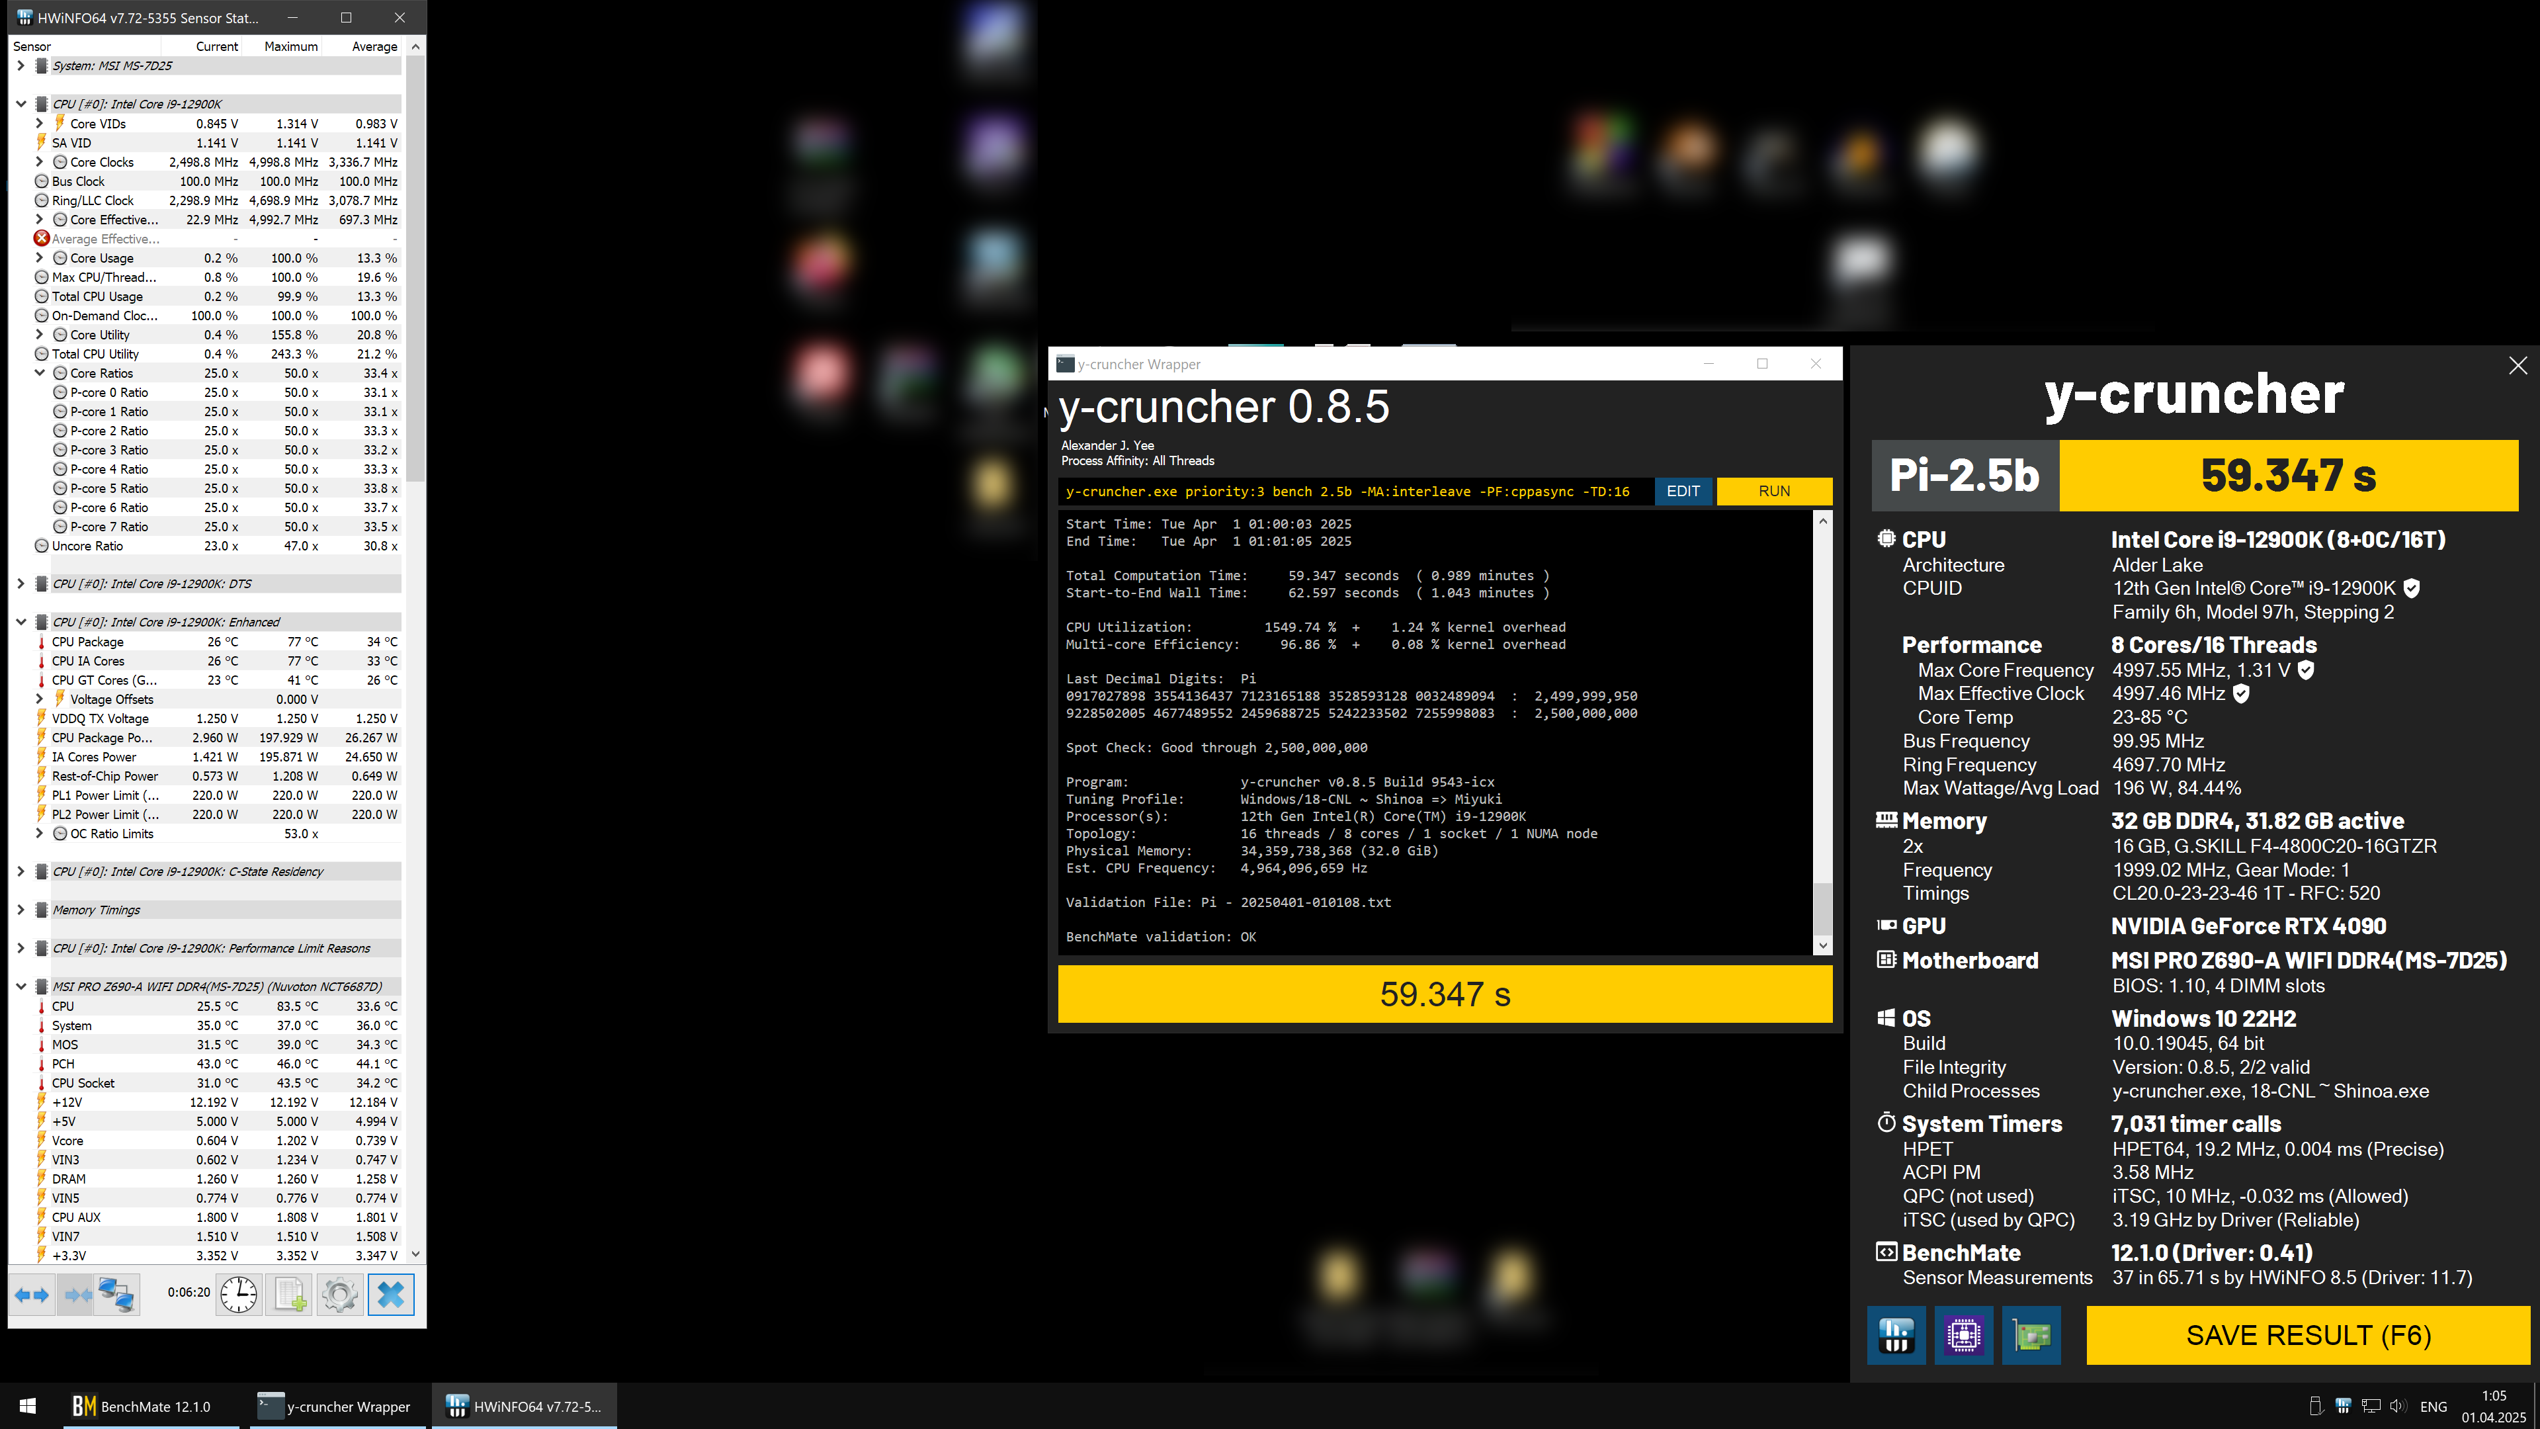Expand the Core VIDs row

click(x=40, y=123)
